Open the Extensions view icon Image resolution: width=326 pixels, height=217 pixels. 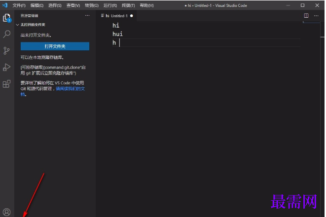pyautogui.click(x=6, y=84)
